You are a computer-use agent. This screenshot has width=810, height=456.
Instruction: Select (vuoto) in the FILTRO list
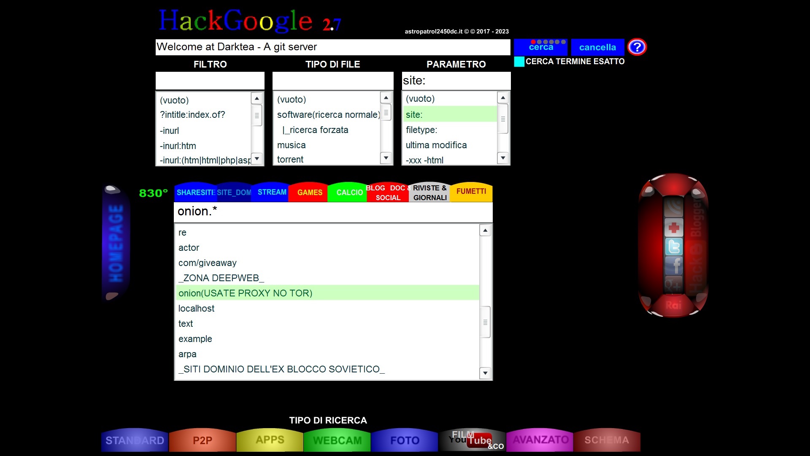pos(203,100)
